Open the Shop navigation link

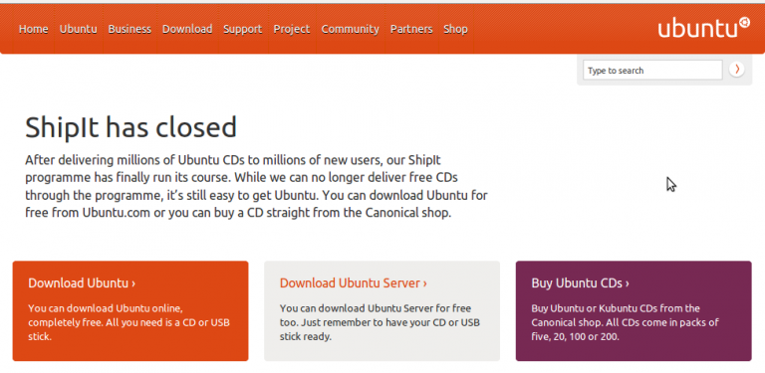pos(455,29)
